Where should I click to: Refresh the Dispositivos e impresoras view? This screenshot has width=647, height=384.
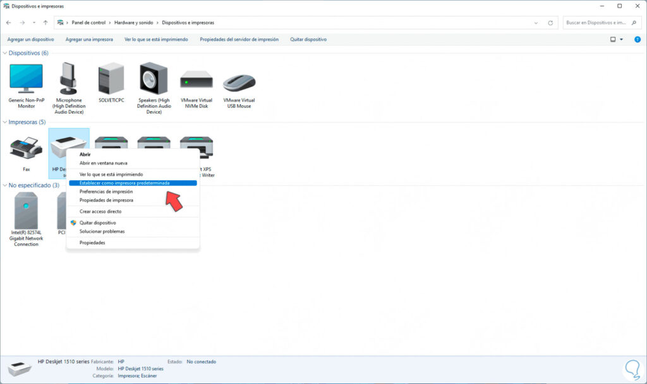(x=550, y=23)
